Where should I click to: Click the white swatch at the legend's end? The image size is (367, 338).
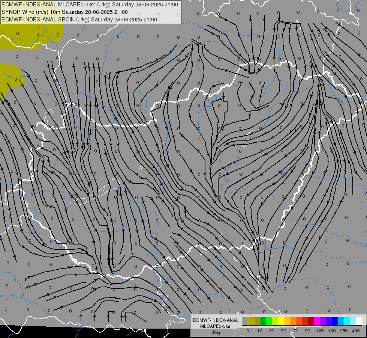click(359, 321)
